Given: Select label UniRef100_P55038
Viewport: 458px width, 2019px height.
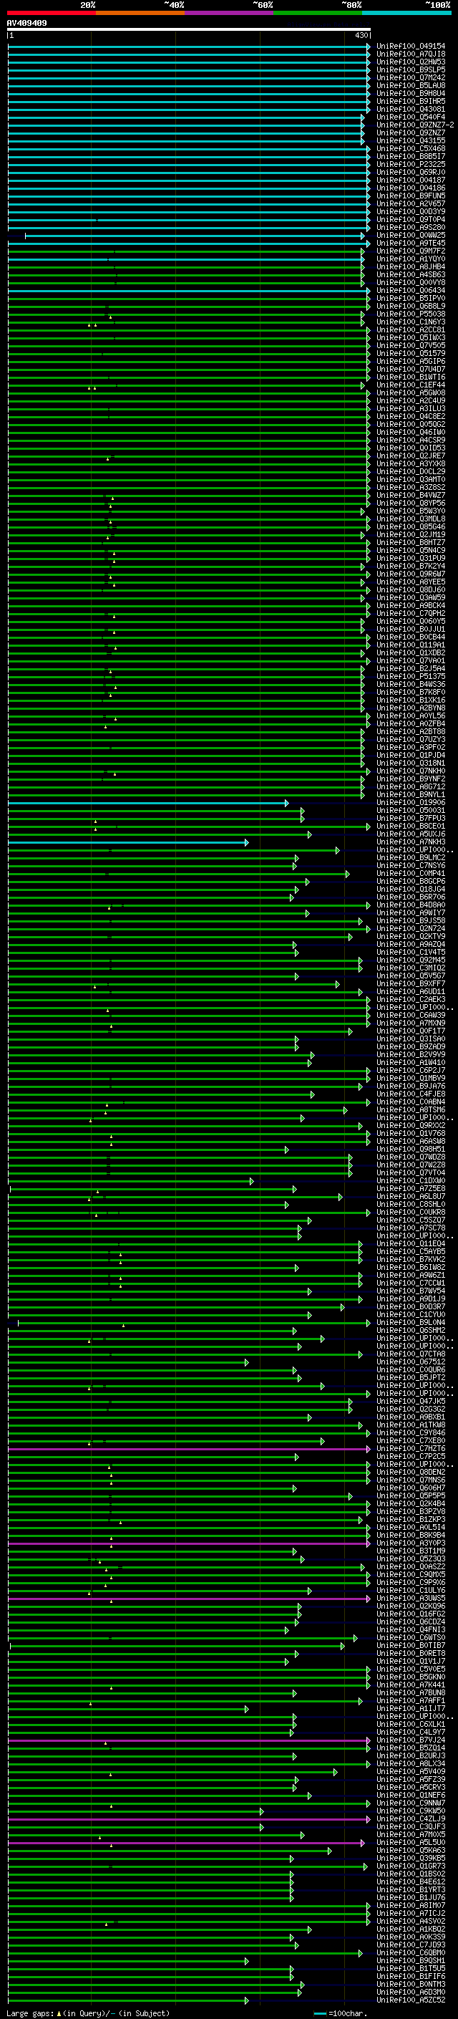Looking at the screenshot, I should click(410, 314).
